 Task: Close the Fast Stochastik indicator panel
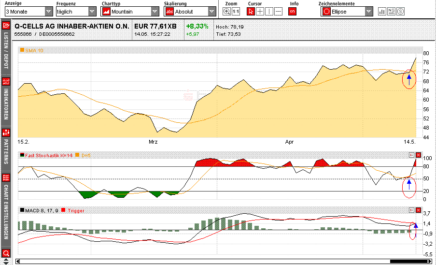pos(419,155)
